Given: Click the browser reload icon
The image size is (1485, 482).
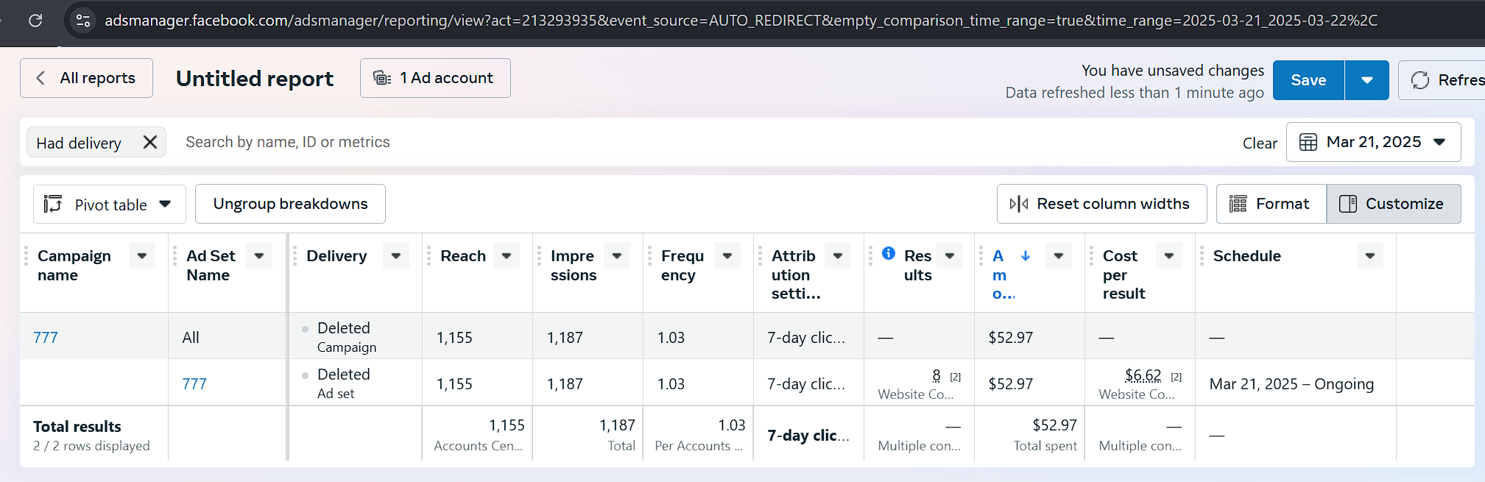Looking at the screenshot, I should tap(35, 21).
